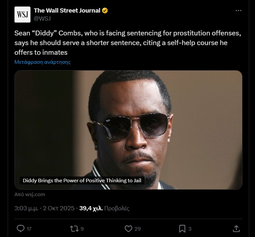Click the reply speech bubble icon
Image resolution: width=255 pixels, height=237 pixels.
(x=21, y=229)
